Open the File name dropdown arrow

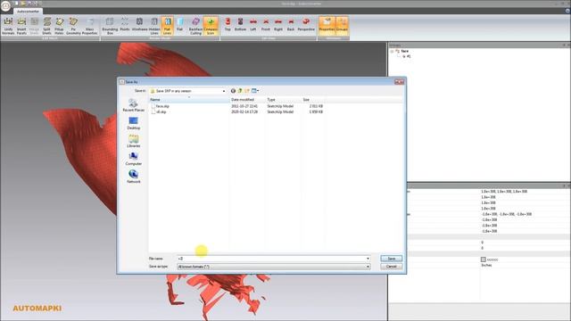(x=368, y=259)
